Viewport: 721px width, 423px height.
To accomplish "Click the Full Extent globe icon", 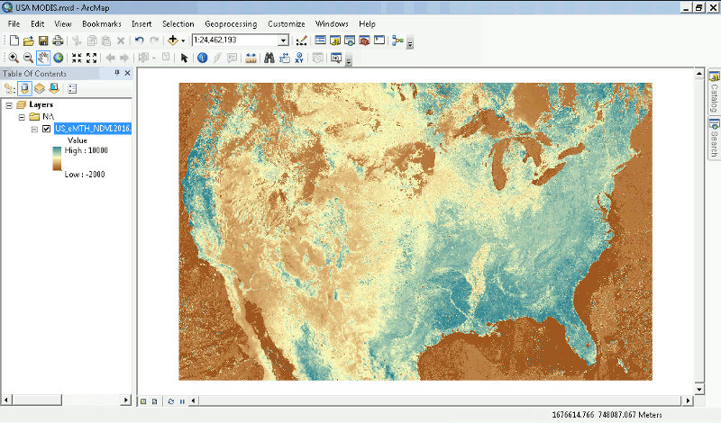I will 58,58.
